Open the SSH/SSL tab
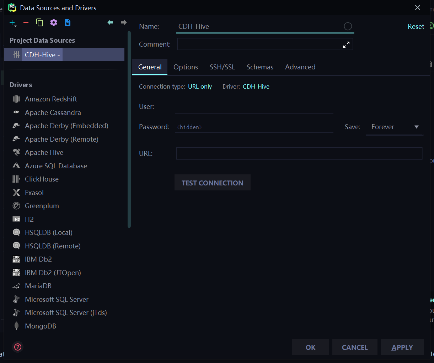The height and width of the screenshot is (363, 434). coord(222,67)
